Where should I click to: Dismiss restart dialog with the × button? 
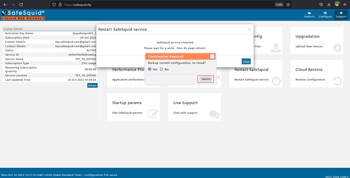pos(250,30)
